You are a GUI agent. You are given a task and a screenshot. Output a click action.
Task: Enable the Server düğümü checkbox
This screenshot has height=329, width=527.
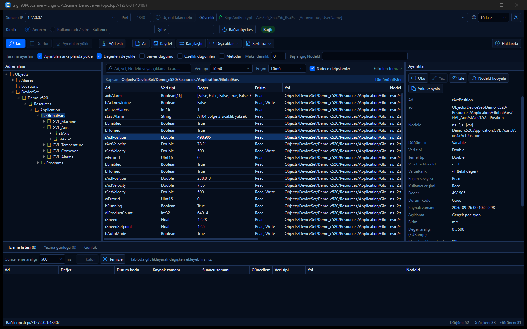[142, 56]
